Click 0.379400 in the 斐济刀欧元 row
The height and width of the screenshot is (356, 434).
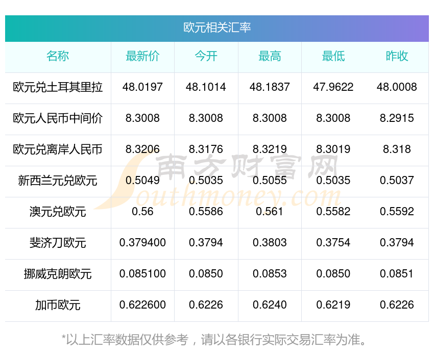click(x=142, y=243)
